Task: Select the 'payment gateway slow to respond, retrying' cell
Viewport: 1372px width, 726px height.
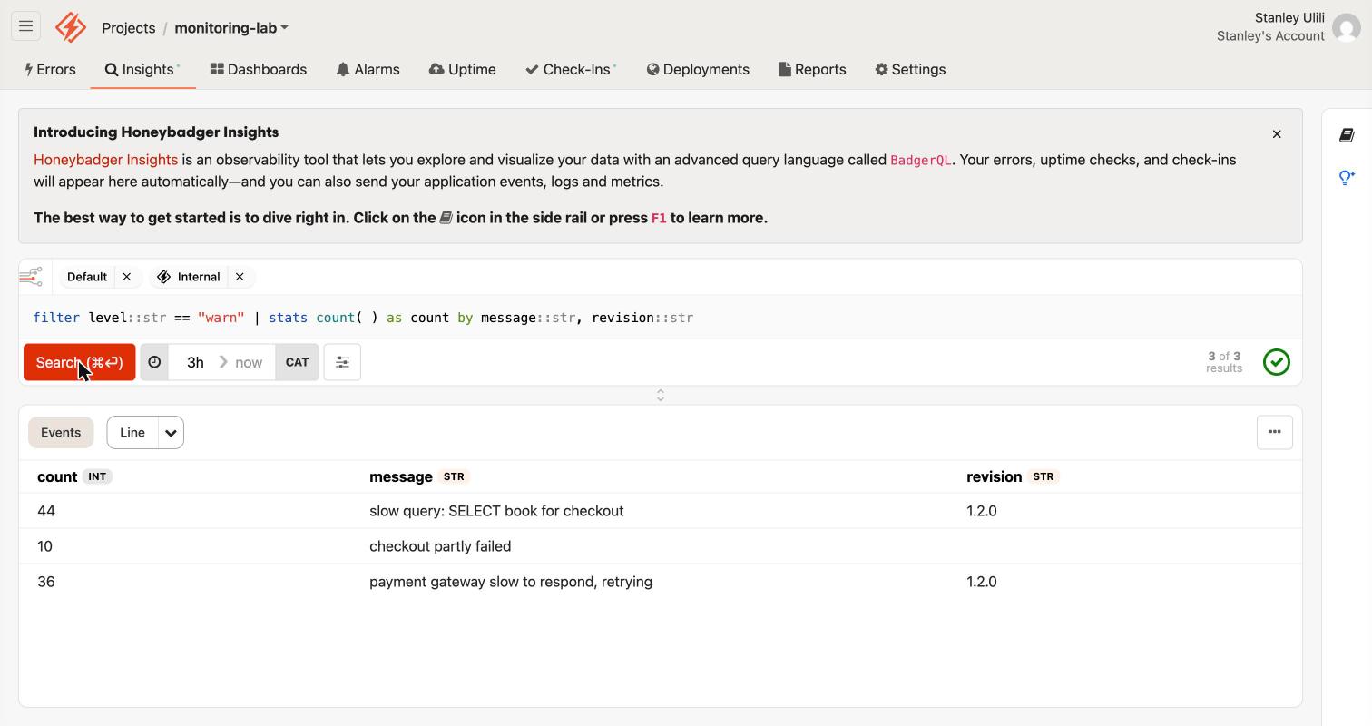Action: click(511, 582)
